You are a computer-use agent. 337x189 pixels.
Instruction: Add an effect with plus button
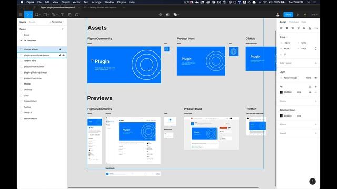tap(316, 124)
